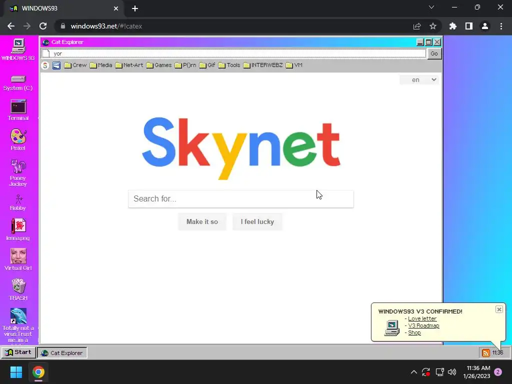Open the Windows 93 Start menu
The image size is (512, 384).
pos(18,352)
